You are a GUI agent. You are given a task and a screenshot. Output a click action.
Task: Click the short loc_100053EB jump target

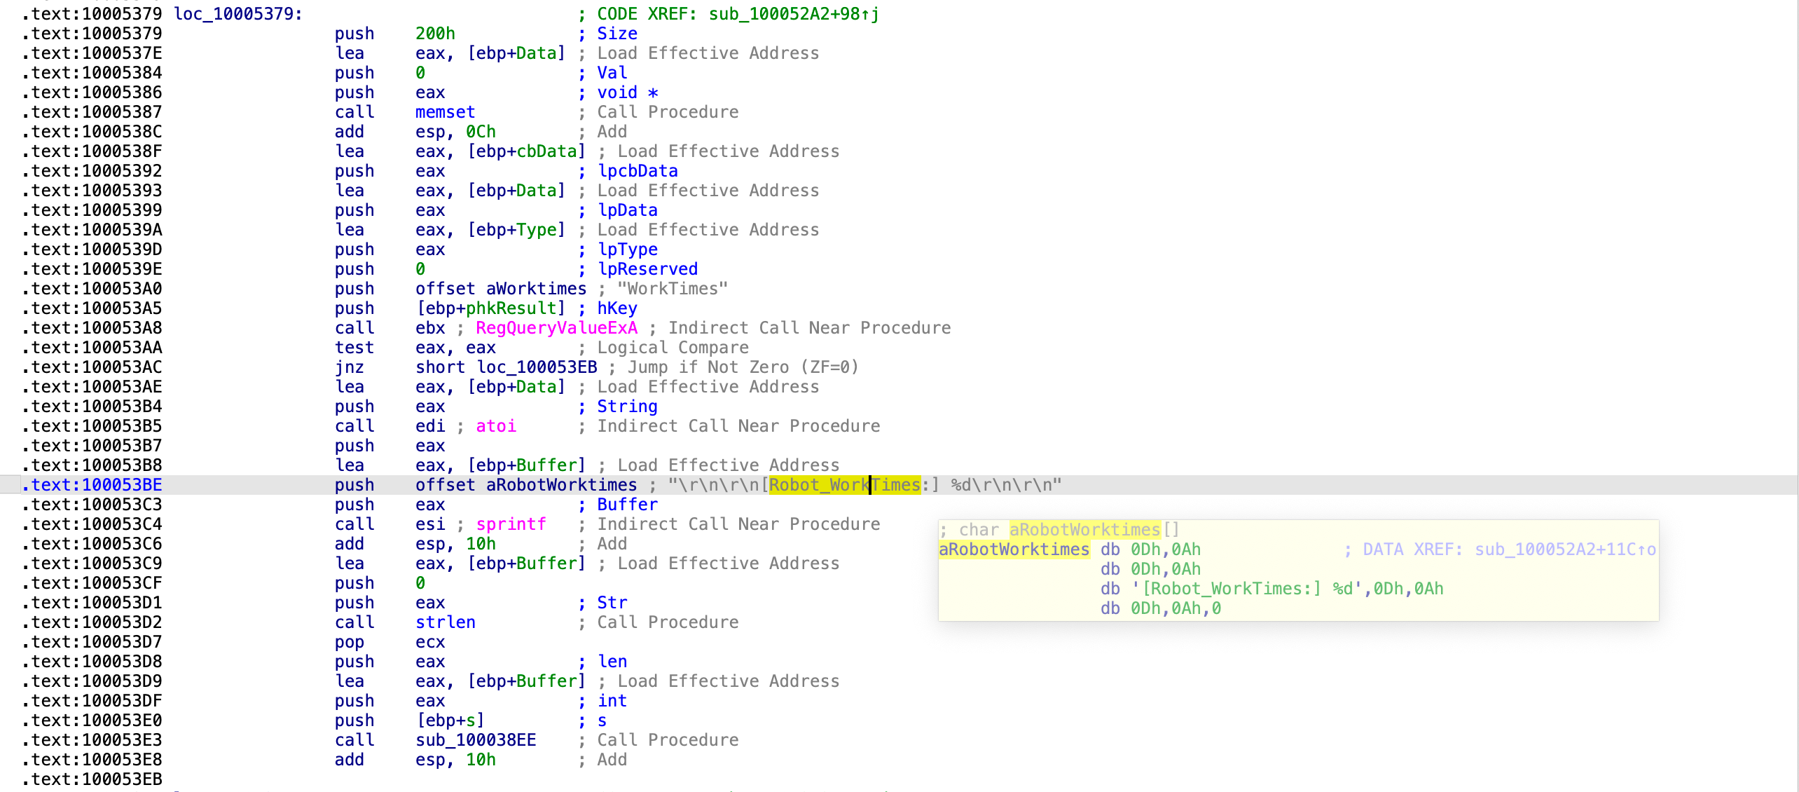(506, 367)
